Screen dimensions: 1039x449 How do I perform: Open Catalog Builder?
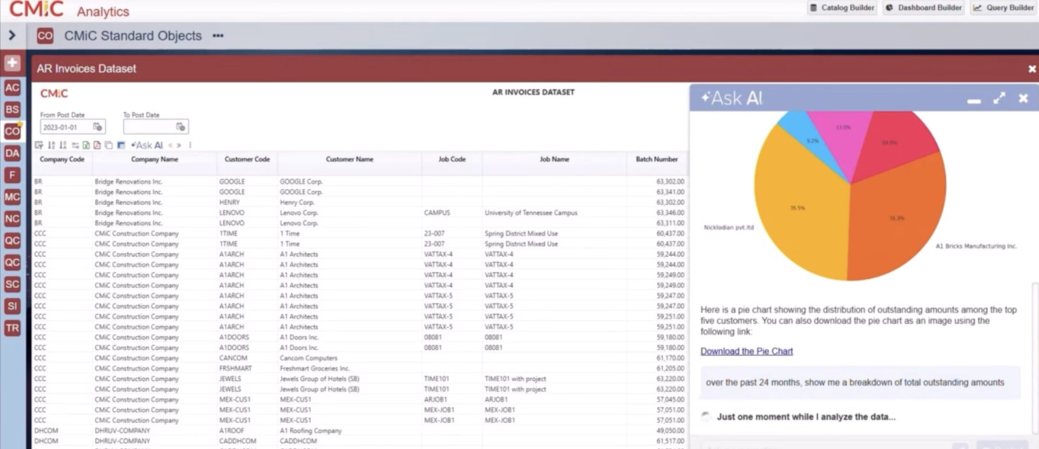point(842,8)
